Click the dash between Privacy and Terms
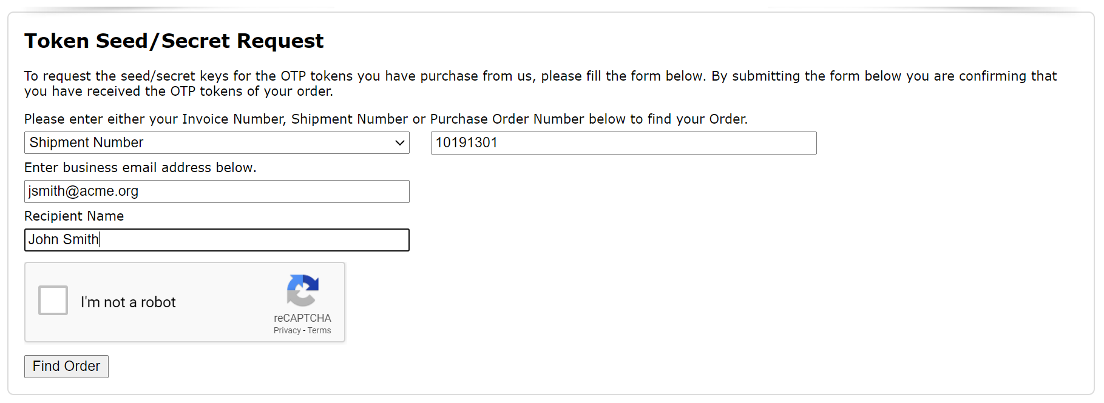 tap(304, 331)
